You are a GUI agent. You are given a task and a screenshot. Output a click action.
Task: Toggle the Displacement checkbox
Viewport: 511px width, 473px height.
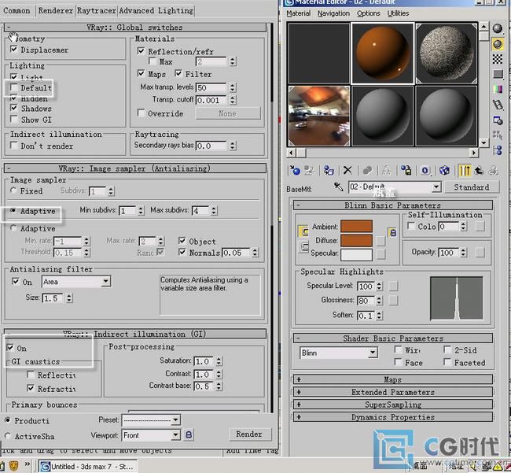click(x=14, y=50)
